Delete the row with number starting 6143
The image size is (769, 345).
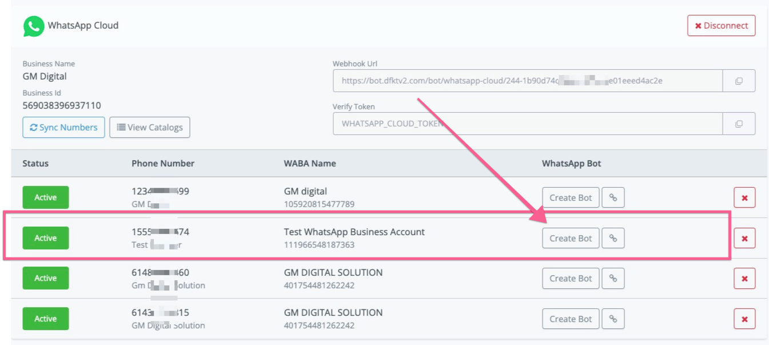pyautogui.click(x=744, y=319)
